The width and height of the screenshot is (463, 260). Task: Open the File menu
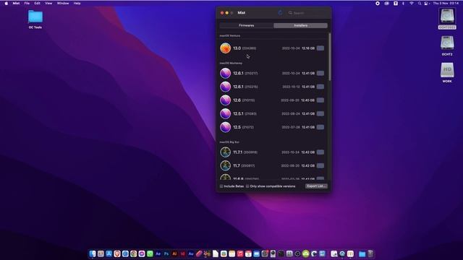coord(27,3)
